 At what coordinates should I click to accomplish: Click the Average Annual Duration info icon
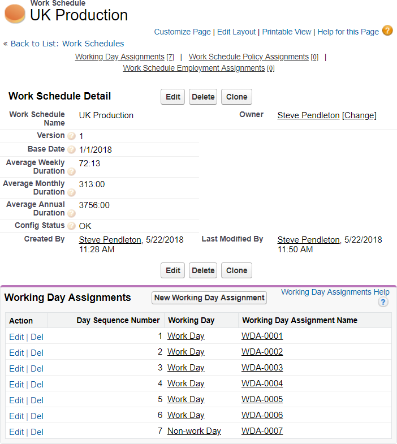point(71,213)
